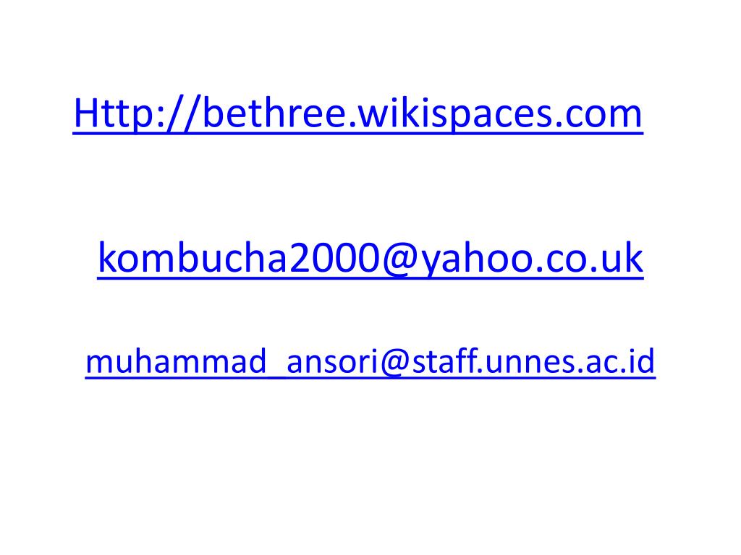This screenshot has height=555, width=741.
Task: Click 'ansori' in the unnes staff email
Action: [x=331, y=362]
